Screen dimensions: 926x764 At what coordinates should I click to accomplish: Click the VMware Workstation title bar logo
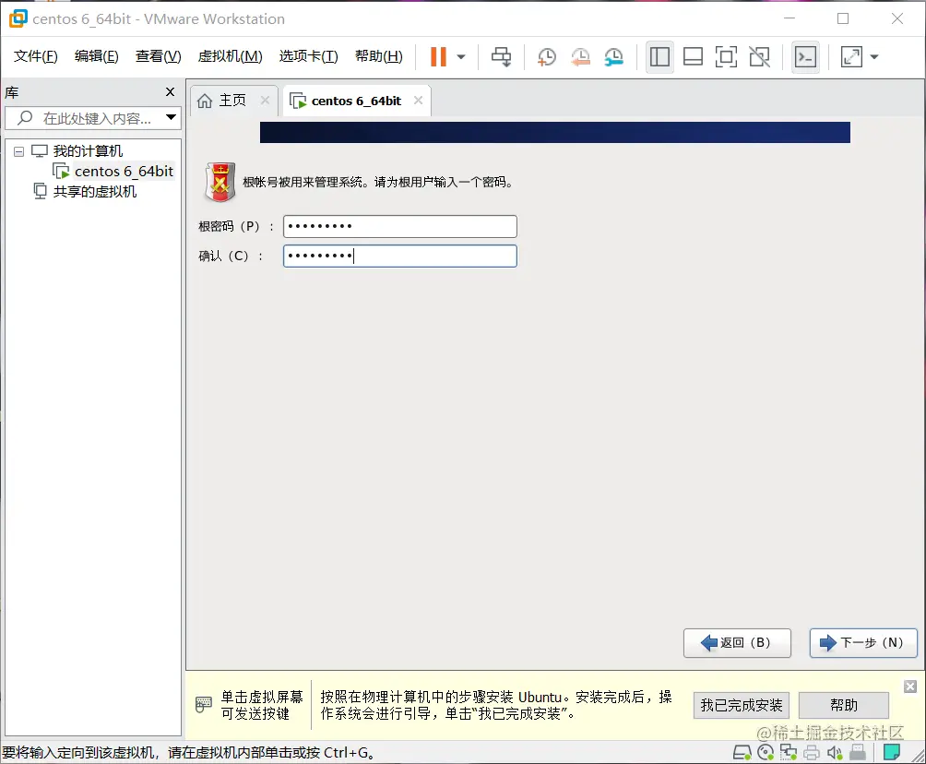pyautogui.click(x=18, y=18)
